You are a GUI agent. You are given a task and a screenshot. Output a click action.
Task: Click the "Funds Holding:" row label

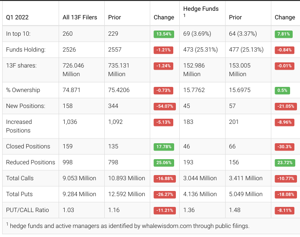(25, 49)
